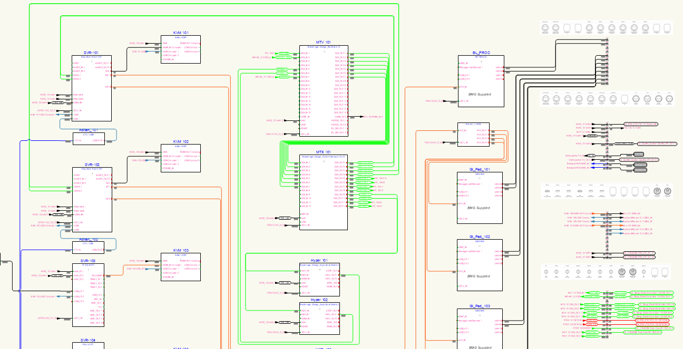
Task: Click the GI_Pad_102 title label
Action: tap(480, 237)
